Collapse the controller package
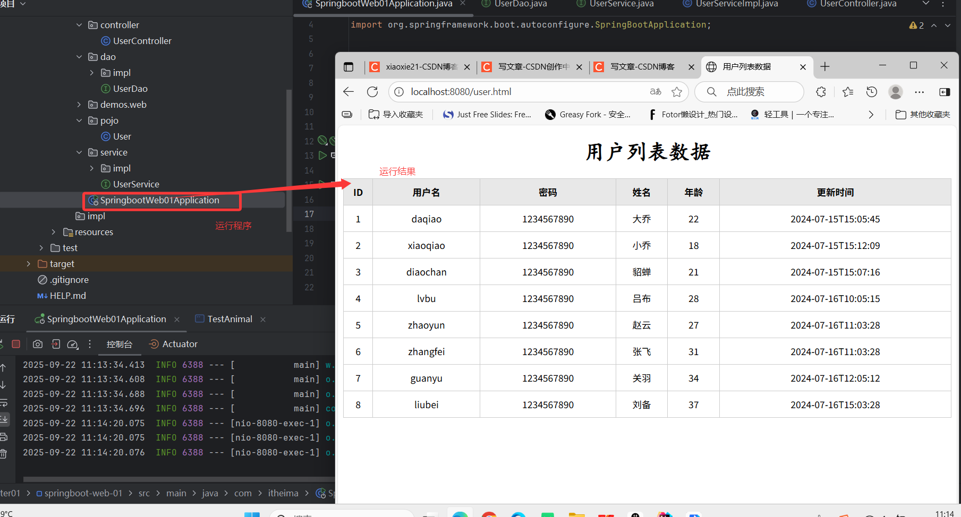Image resolution: width=961 pixels, height=517 pixels. pyautogui.click(x=79, y=25)
